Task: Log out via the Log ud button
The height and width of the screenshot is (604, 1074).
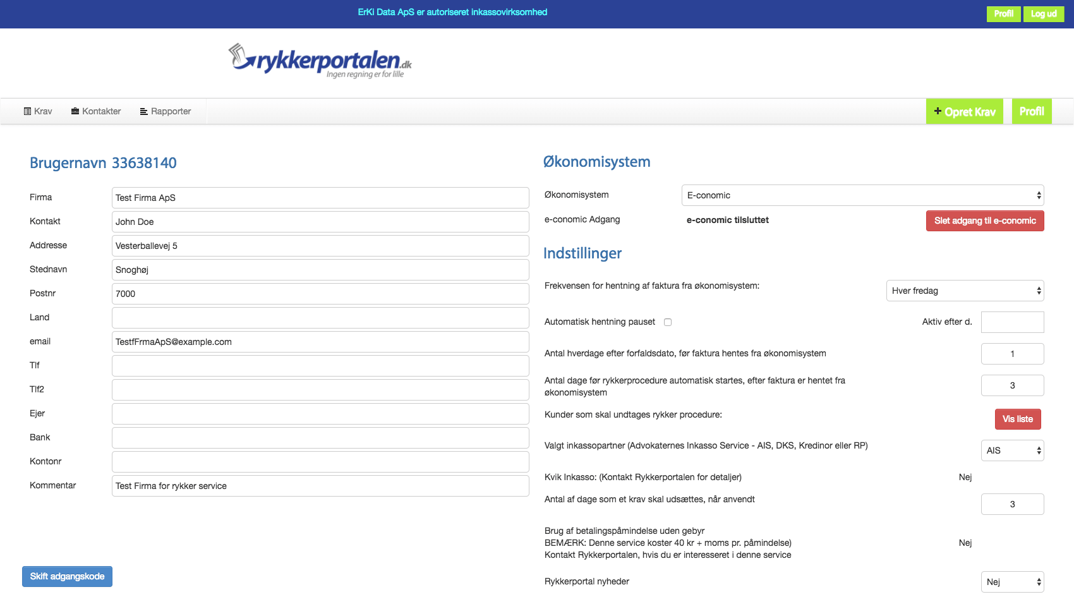Action: coord(1044,13)
